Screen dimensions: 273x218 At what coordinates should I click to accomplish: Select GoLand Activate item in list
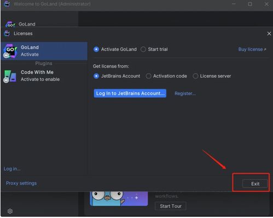(x=44, y=51)
